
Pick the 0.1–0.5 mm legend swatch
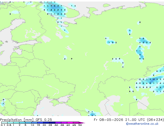(4, 123)
